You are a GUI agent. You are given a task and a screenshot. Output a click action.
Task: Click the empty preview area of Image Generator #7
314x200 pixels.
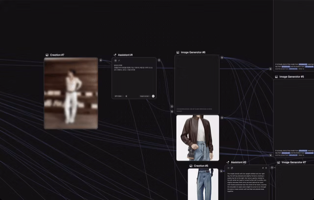pyautogui.click(x=295, y=183)
